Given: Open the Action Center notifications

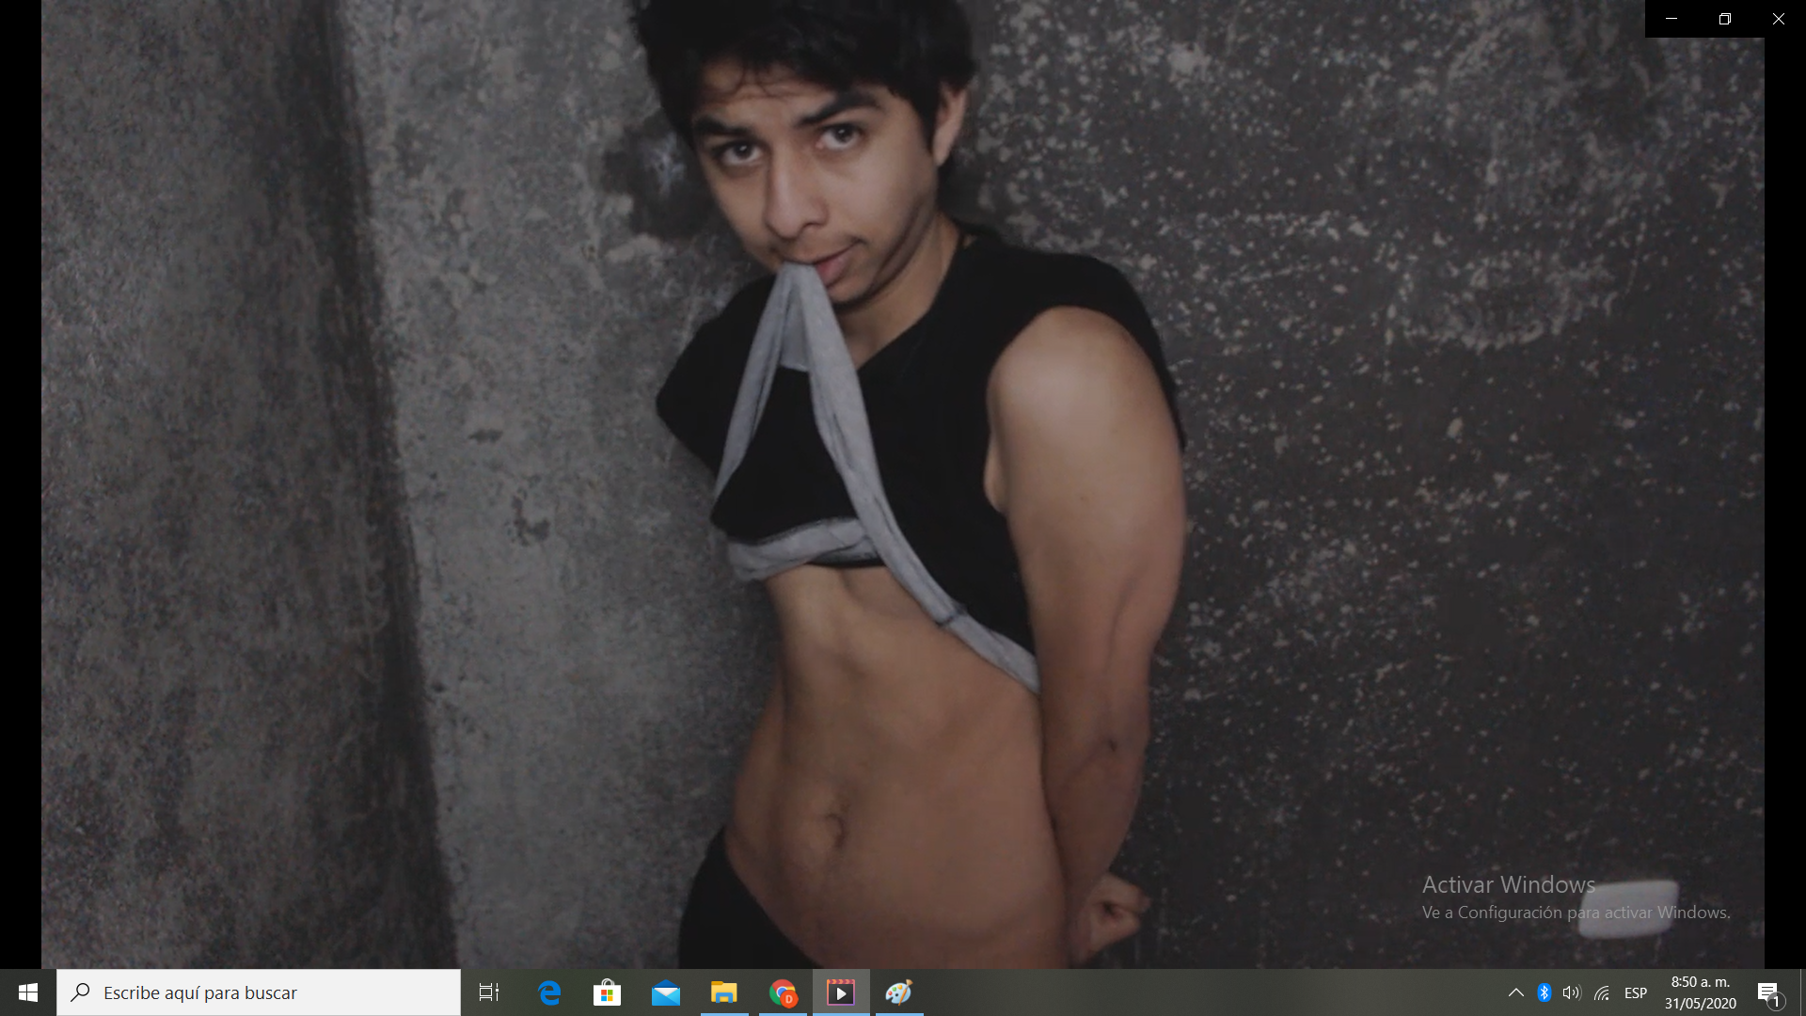Looking at the screenshot, I should [x=1768, y=992].
